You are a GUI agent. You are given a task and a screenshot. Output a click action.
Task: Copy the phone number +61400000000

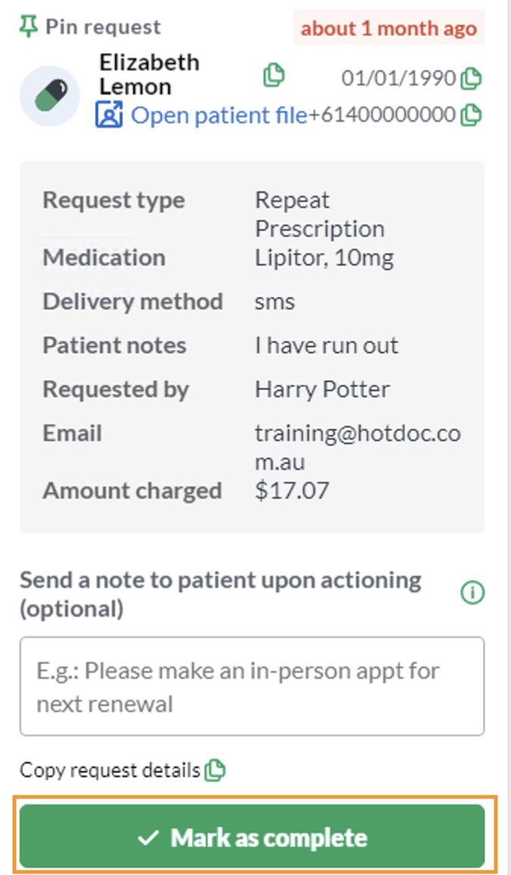tap(471, 115)
